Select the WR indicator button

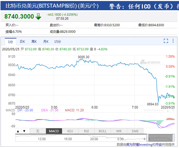119,131
